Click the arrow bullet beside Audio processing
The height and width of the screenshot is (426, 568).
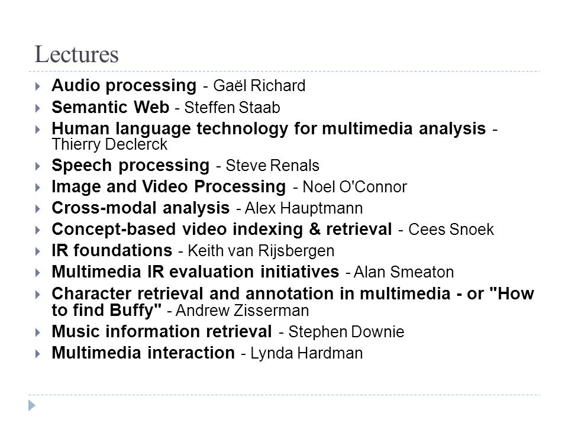(38, 86)
